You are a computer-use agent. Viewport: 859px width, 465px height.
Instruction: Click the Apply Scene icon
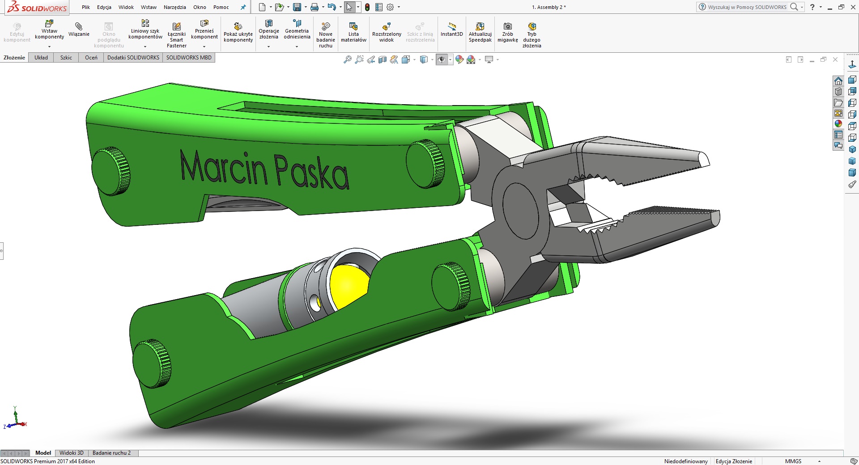(471, 59)
